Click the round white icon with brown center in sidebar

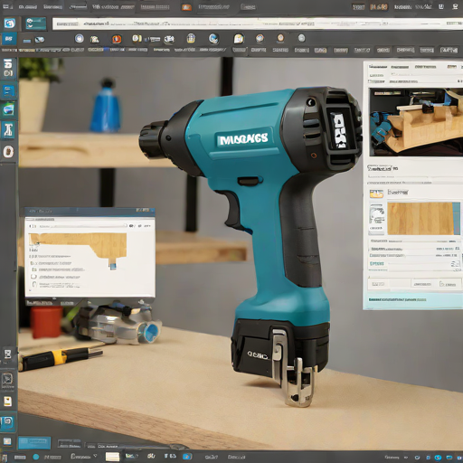point(8,152)
